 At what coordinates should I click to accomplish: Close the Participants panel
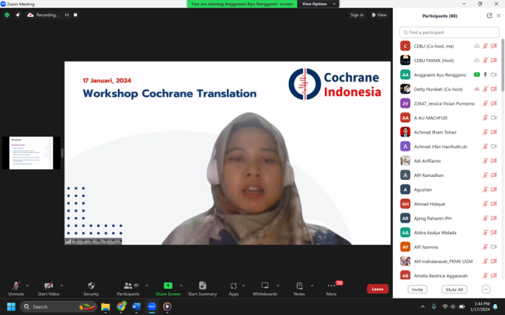(x=499, y=16)
